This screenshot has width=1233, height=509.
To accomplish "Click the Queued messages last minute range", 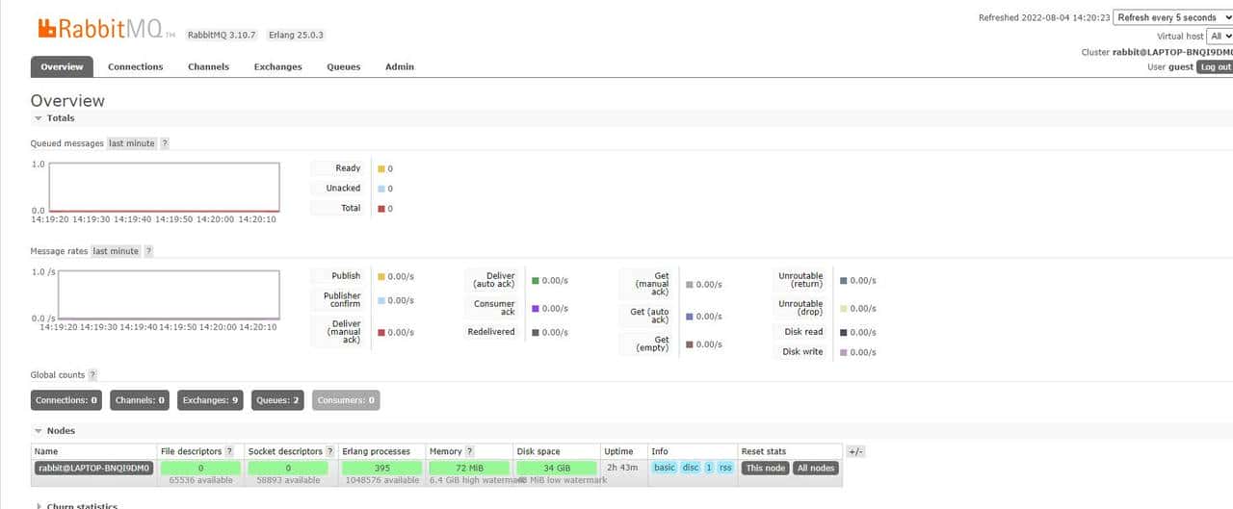I will (x=131, y=143).
